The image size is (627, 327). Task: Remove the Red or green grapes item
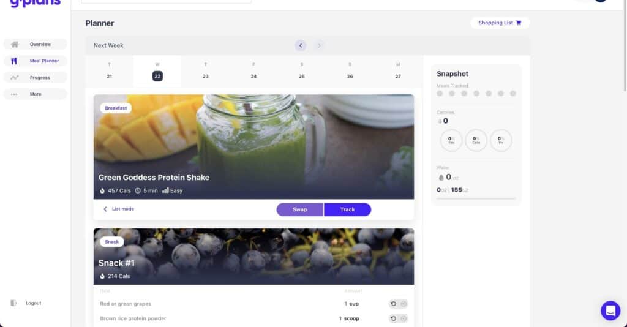coord(404,304)
